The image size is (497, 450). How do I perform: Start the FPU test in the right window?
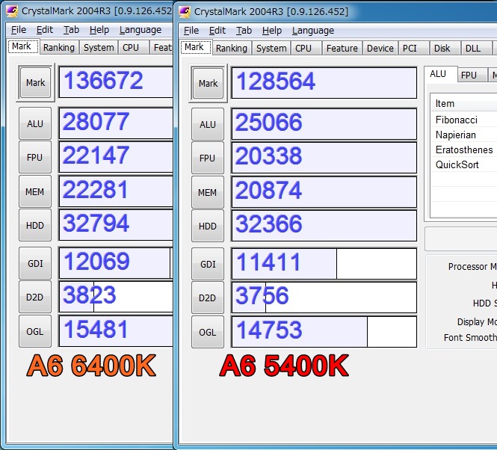[208, 158]
